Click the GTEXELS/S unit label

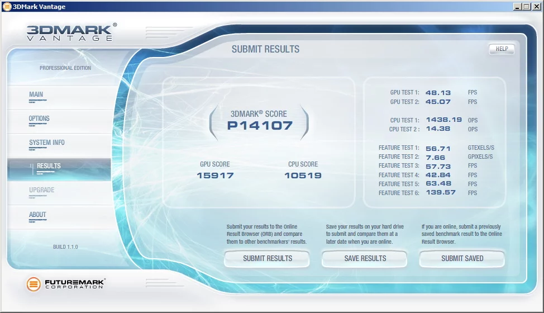tap(481, 148)
